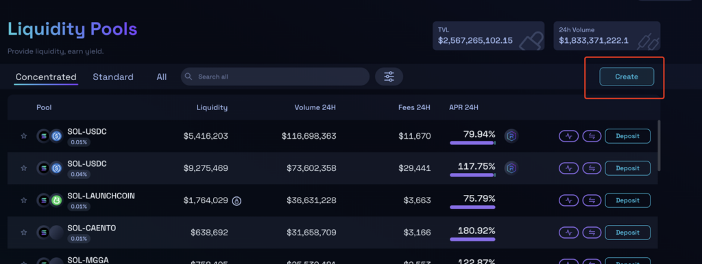This screenshot has width=702, height=264.
Task: Click the swap icon for SOL-USDC 0.04% pool
Action: click(x=592, y=168)
